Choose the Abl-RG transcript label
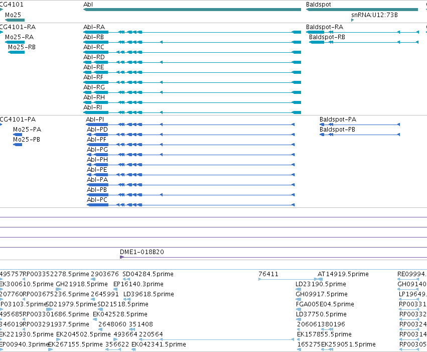This screenshot has width=427, height=352. [x=94, y=87]
